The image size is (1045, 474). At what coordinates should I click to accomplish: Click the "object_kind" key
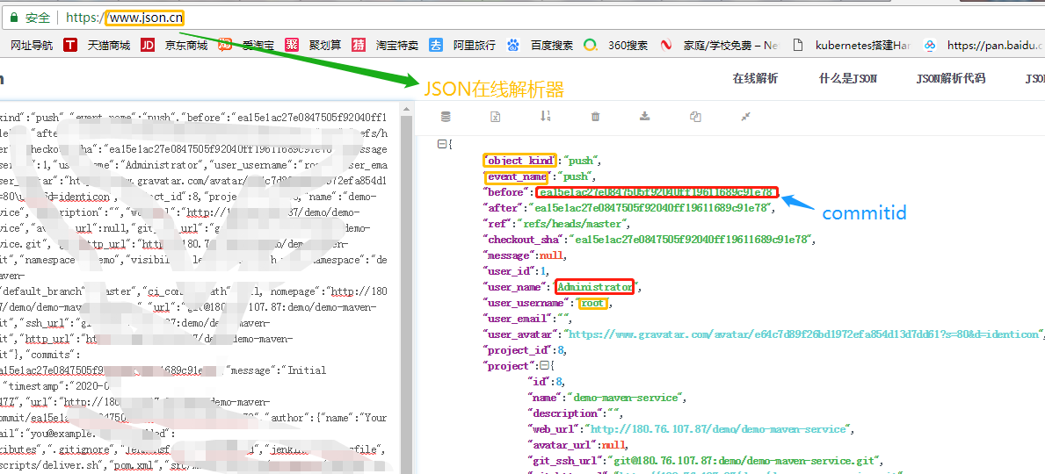519,161
